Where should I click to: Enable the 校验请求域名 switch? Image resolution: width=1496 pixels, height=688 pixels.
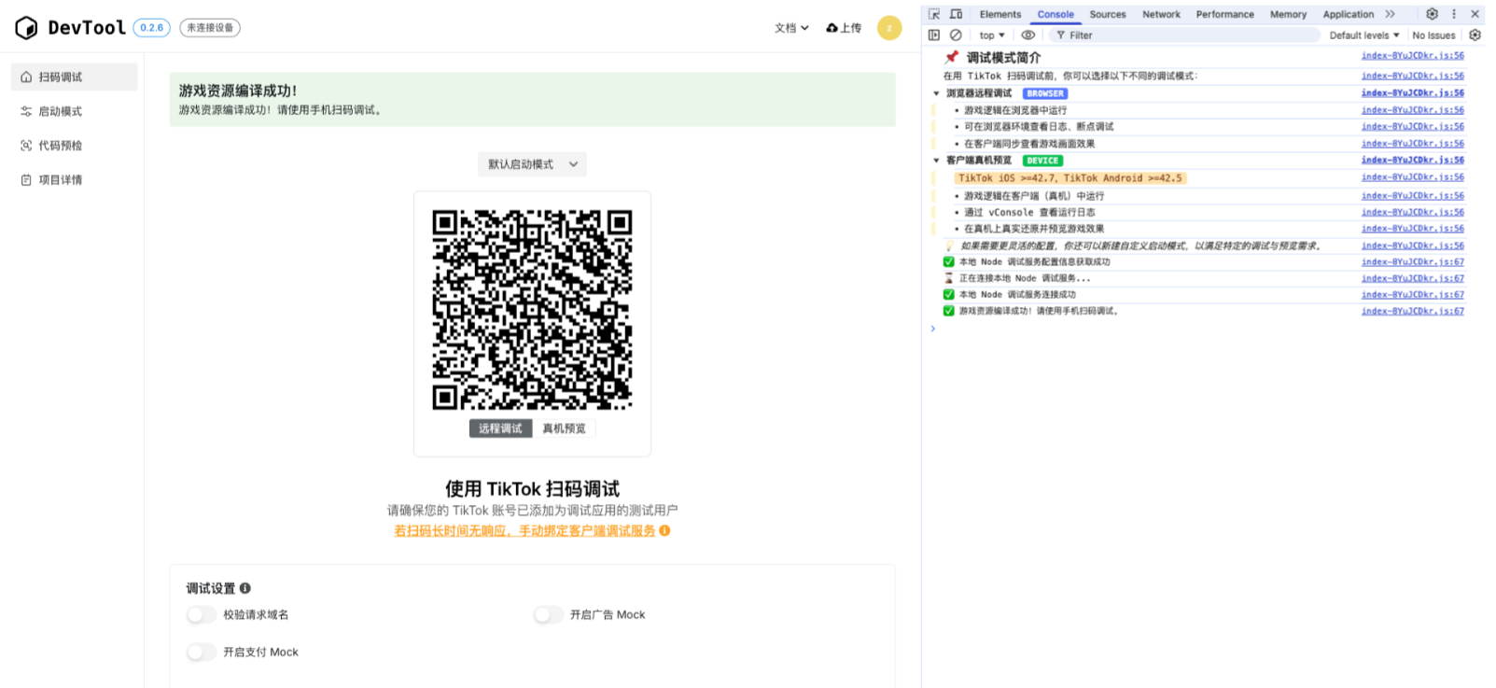201,614
